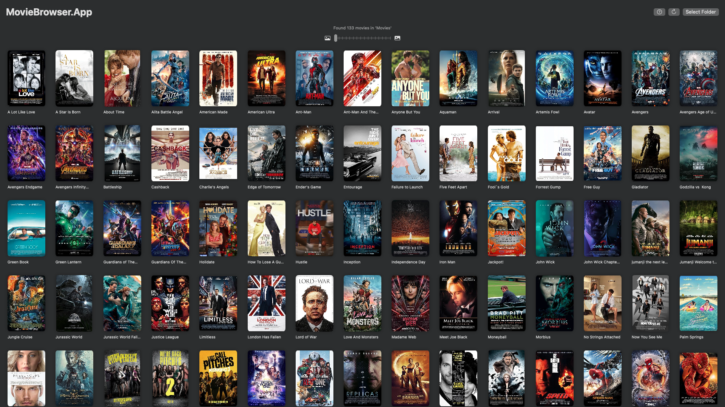Open the Palm Springs poster
Screen dimensions: 725x407
(x=699, y=303)
